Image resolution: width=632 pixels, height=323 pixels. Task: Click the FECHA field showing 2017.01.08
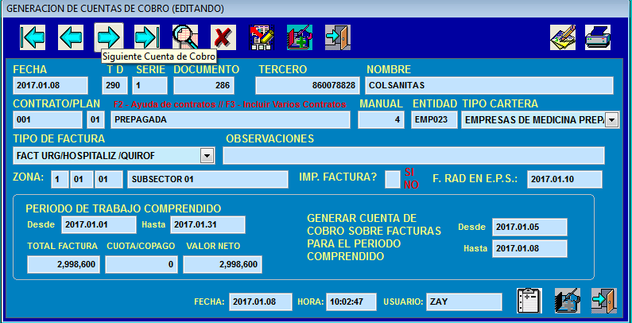pyautogui.click(x=50, y=85)
